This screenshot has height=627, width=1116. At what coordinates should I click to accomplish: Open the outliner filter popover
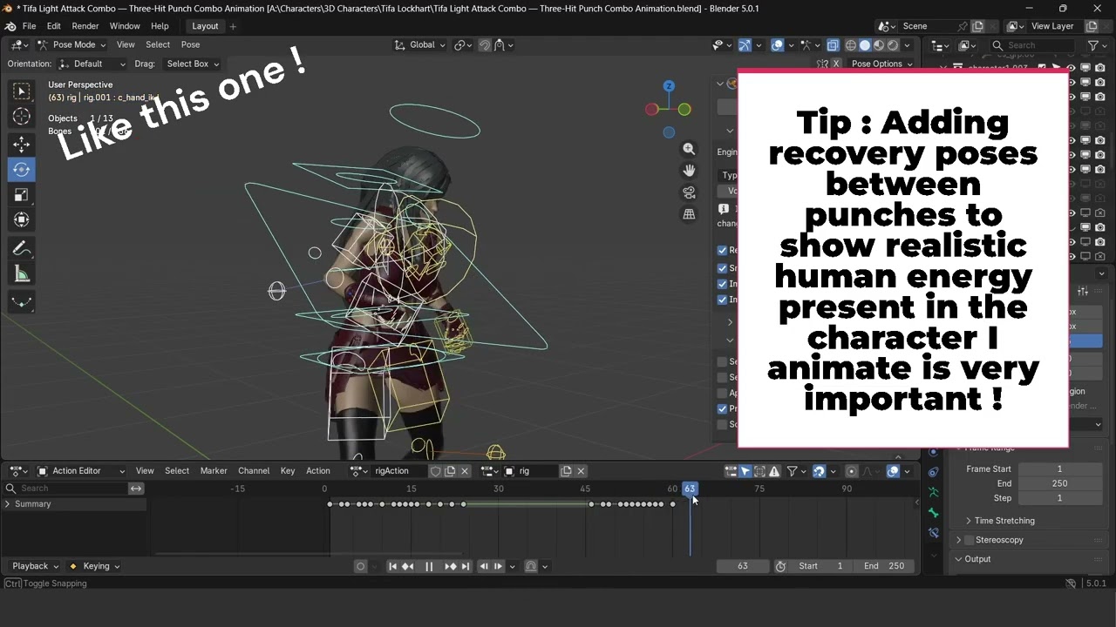tap(1096, 45)
